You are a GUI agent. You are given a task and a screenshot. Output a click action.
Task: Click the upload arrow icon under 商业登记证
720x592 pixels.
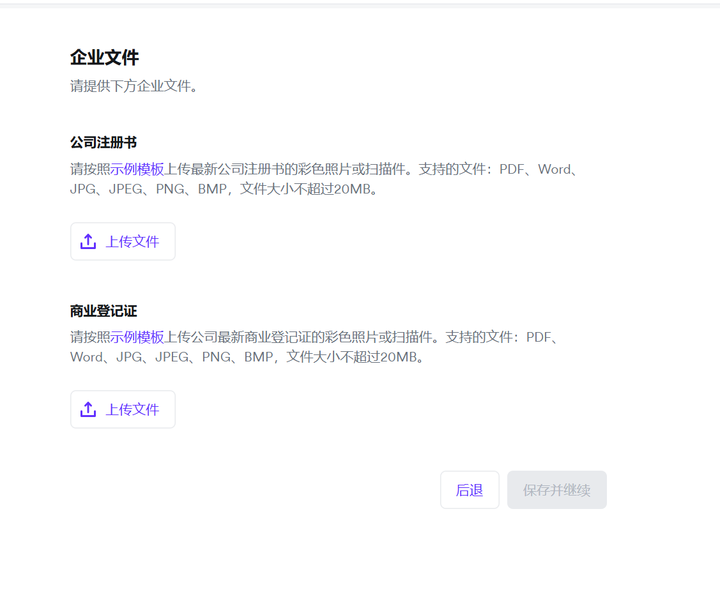[x=88, y=409]
